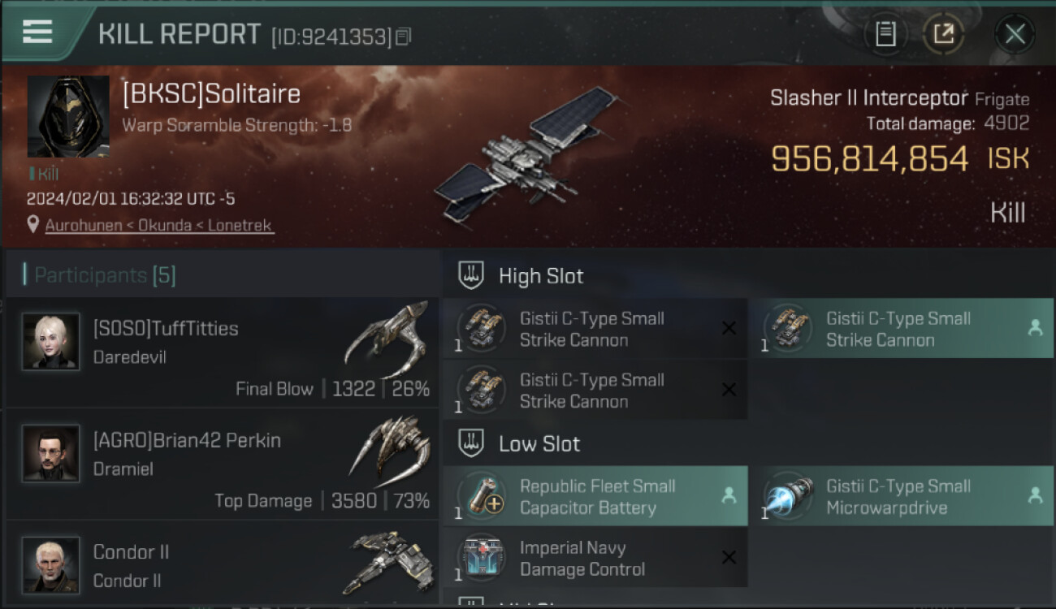Click the High Slot shield icon
Viewport: 1056px width, 609px height.
pyautogui.click(x=472, y=275)
